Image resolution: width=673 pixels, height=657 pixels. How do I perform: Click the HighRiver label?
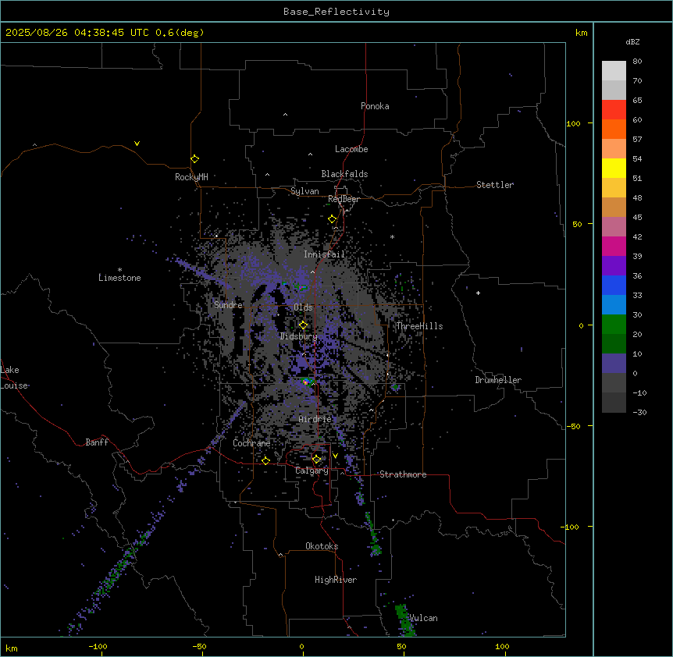(336, 580)
